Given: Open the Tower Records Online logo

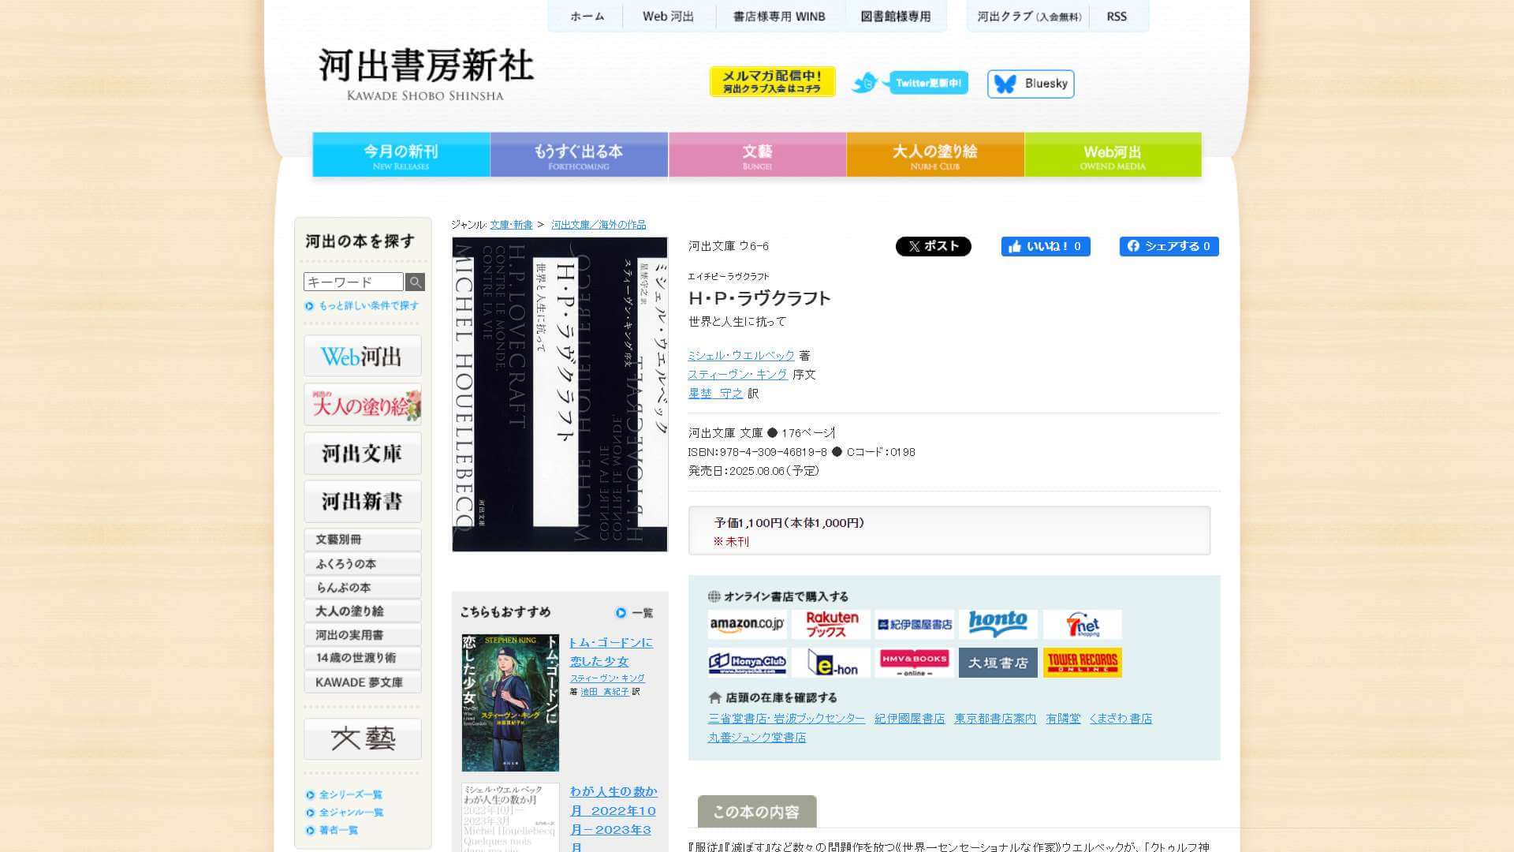Looking at the screenshot, I should (1082, 663).
